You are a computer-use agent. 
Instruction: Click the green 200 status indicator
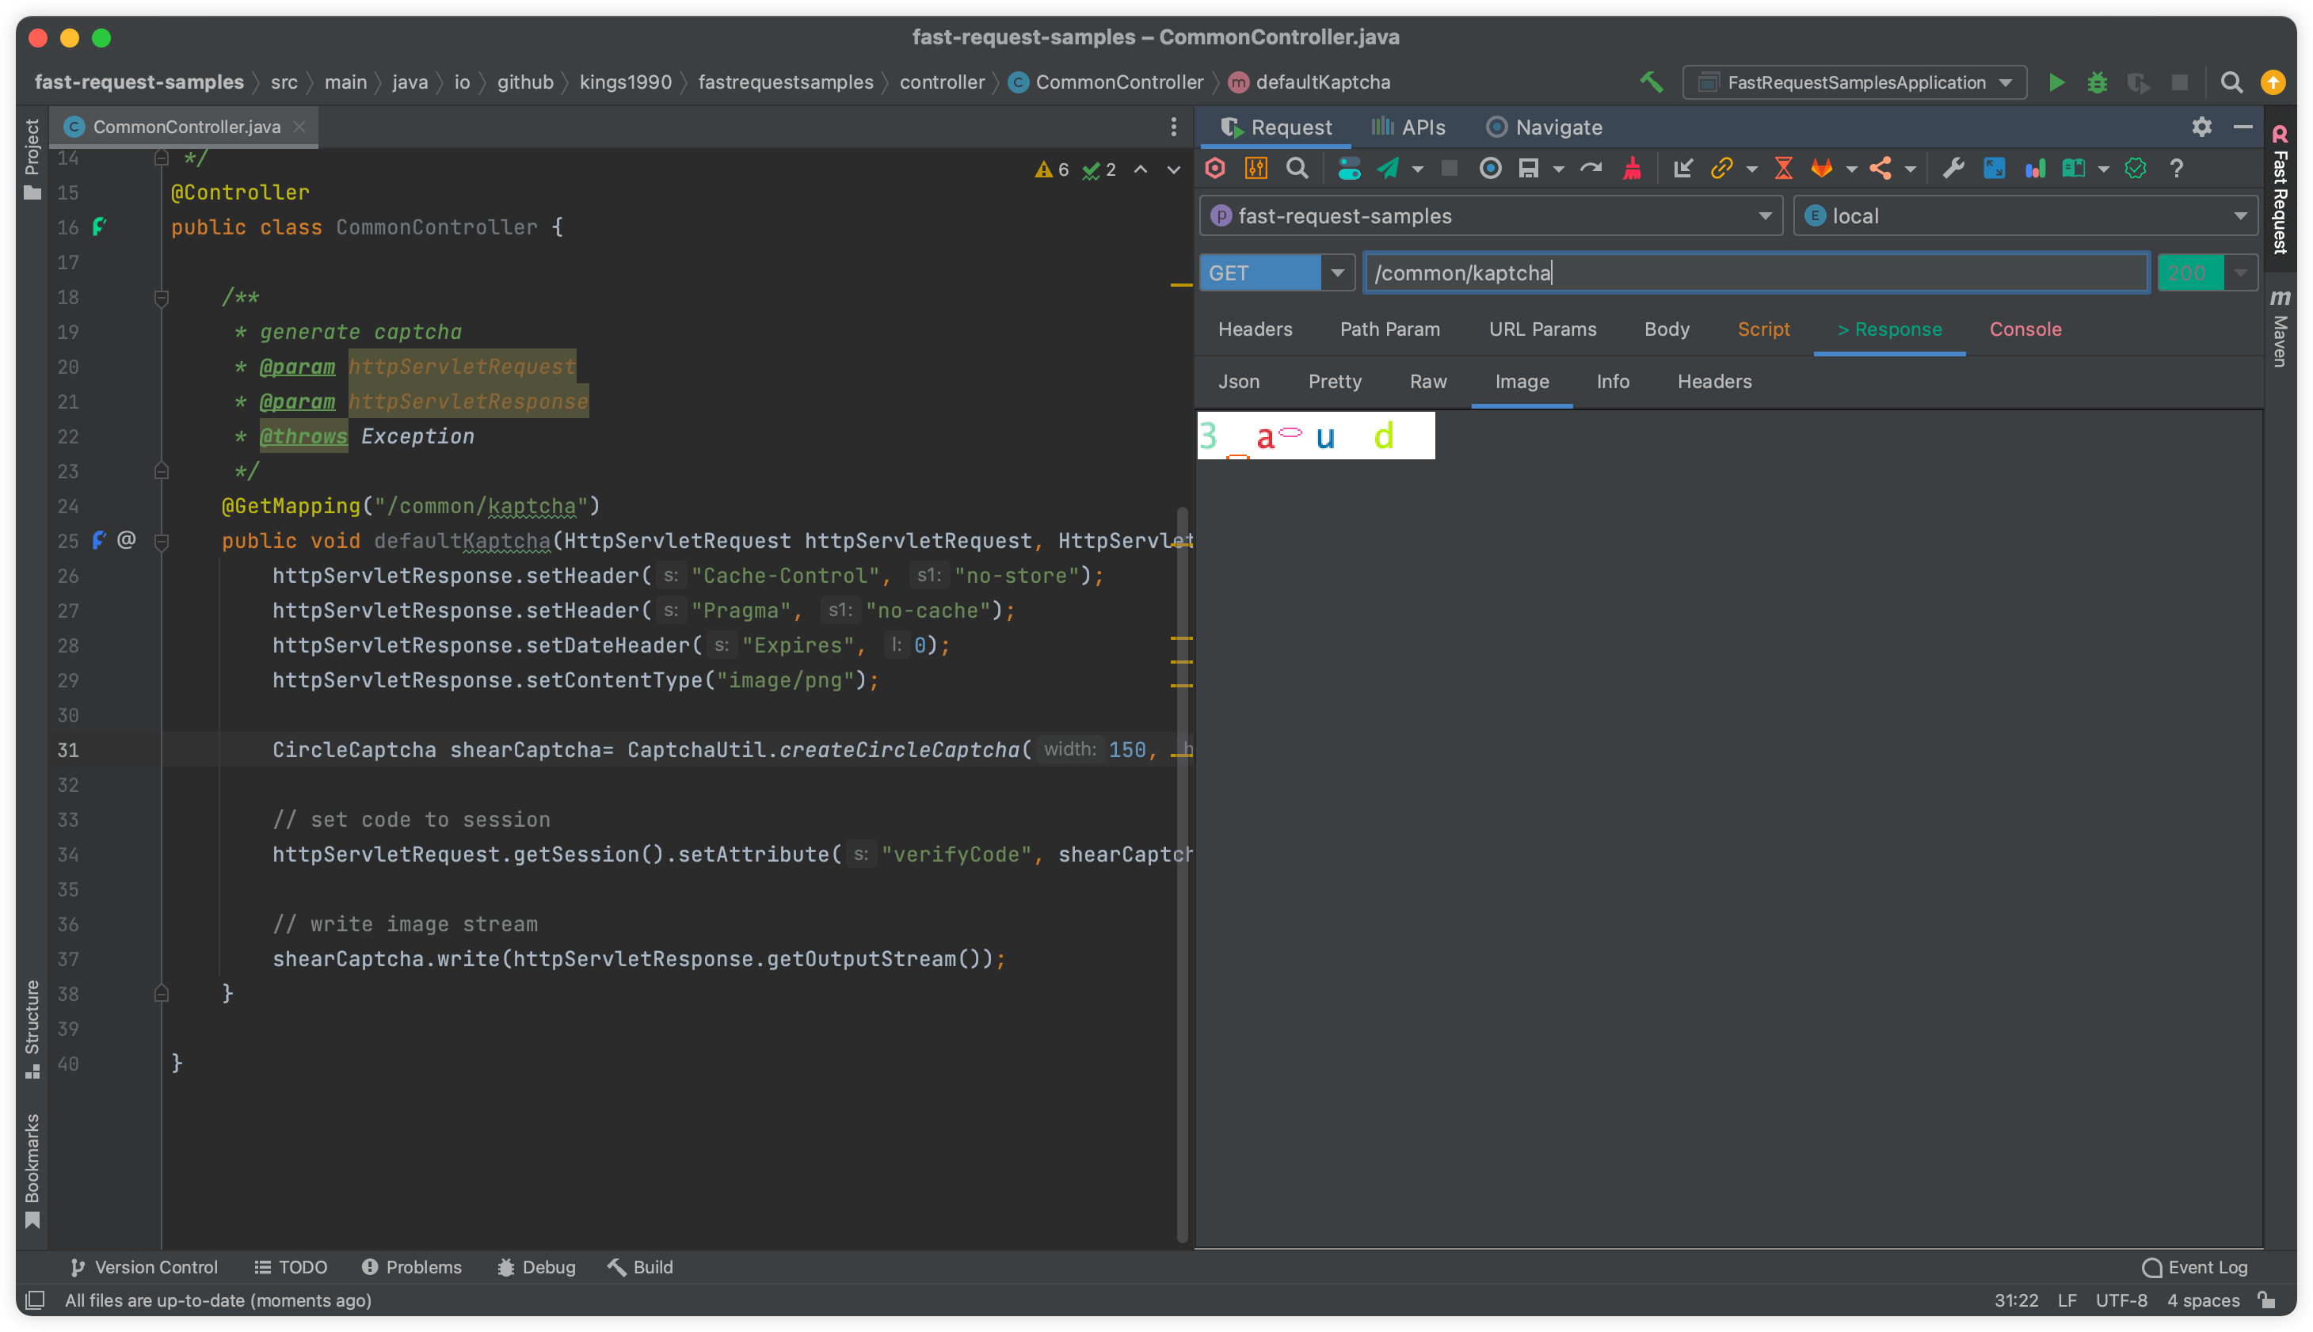pyautogui.click(x=2189, y=272)
